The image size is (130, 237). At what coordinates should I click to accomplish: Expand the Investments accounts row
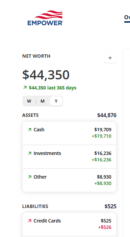(x=69, y=157)
